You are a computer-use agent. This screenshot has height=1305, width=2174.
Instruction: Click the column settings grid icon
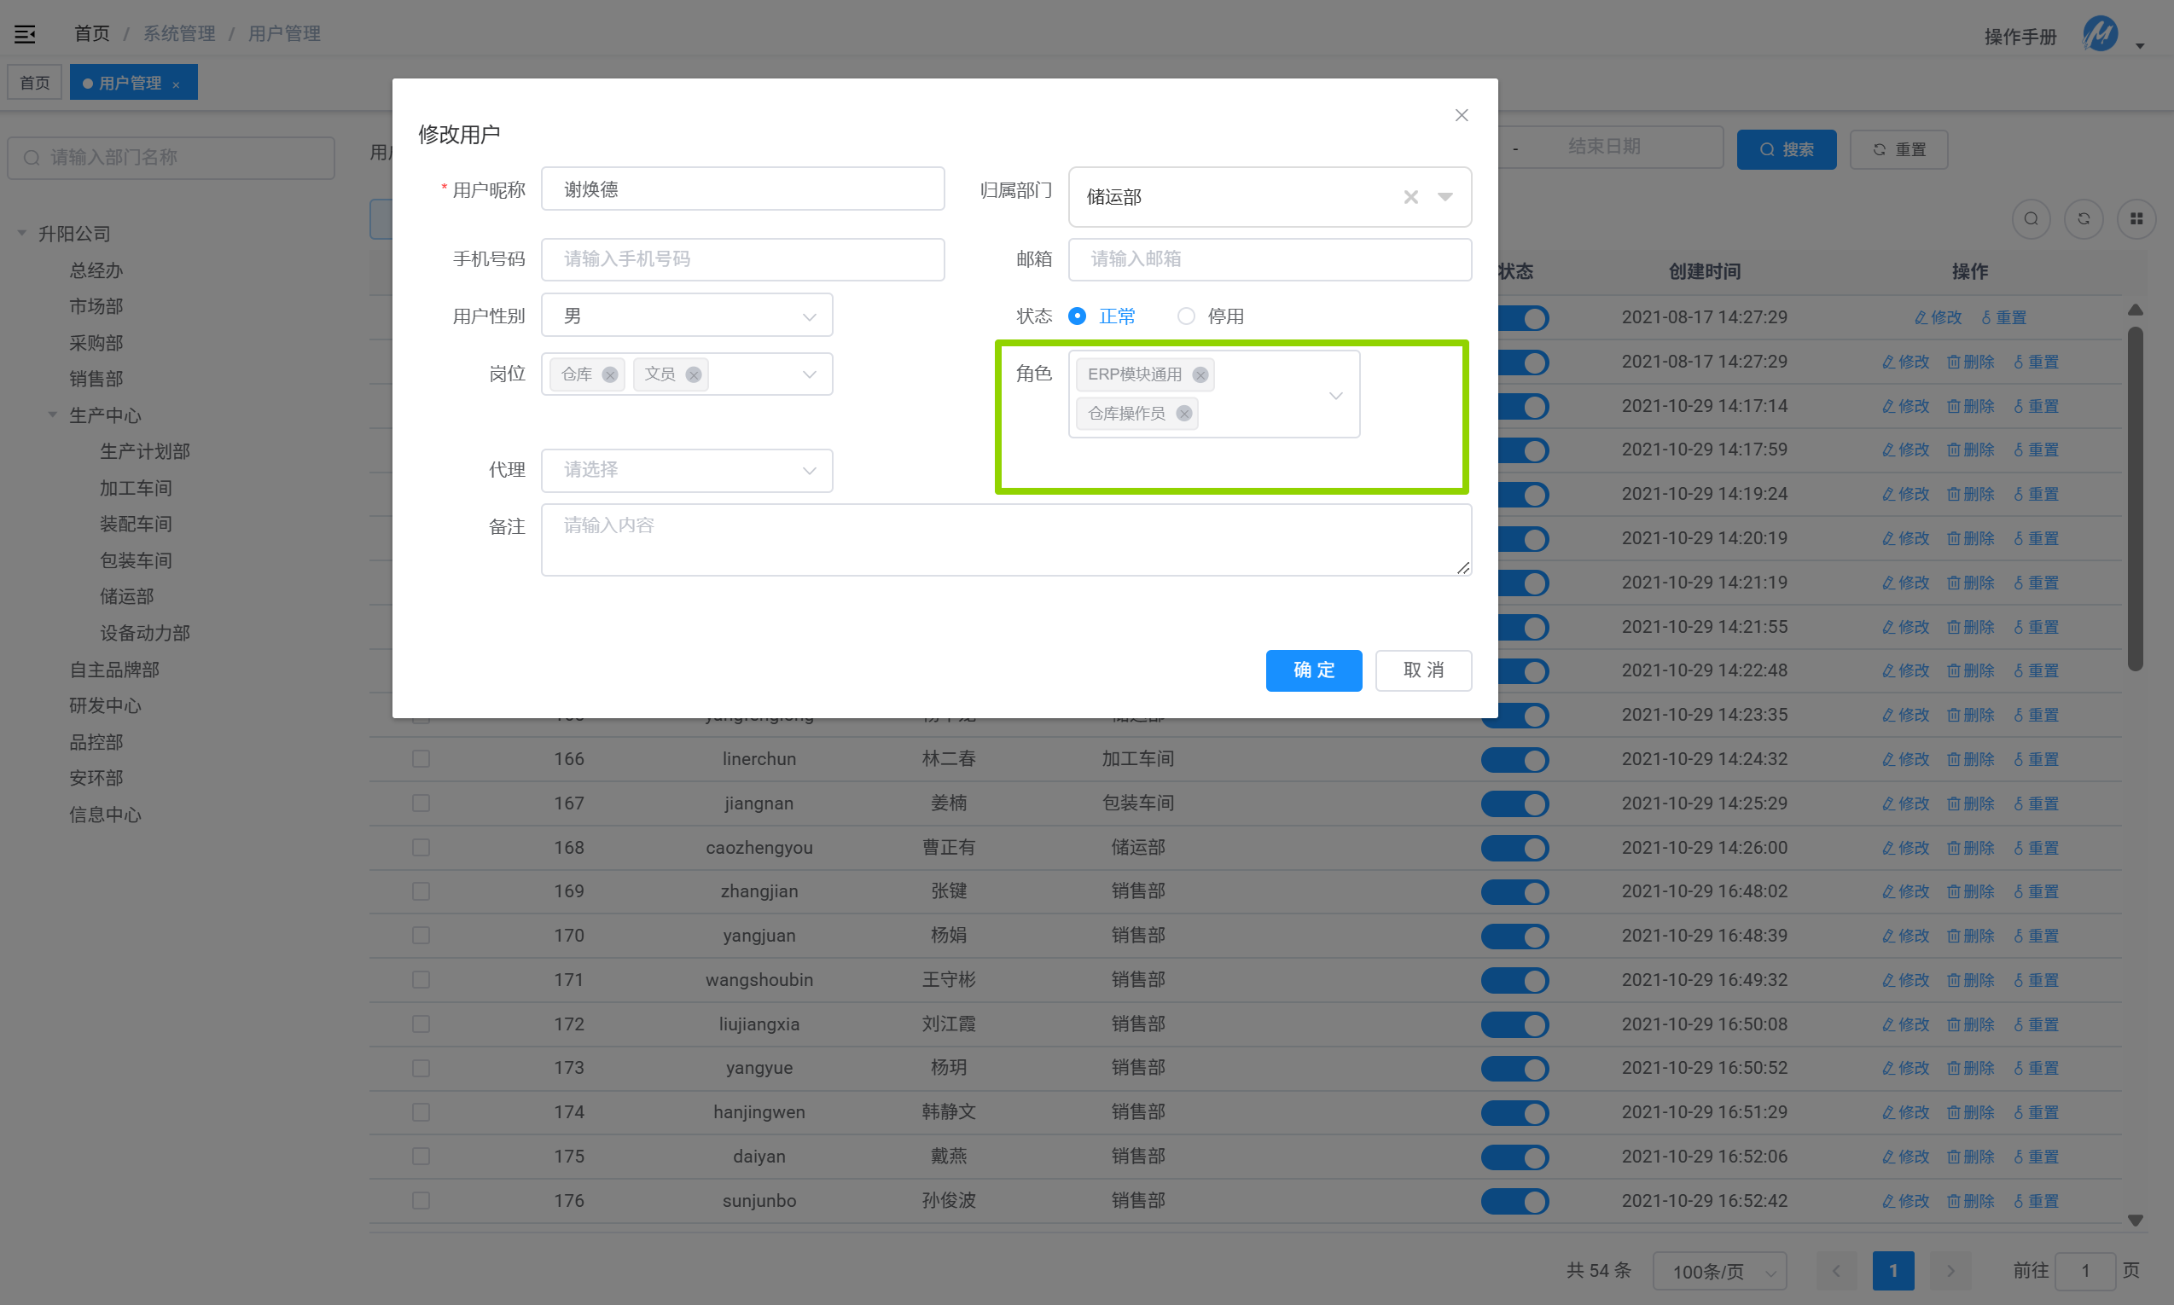[2136, 219]
